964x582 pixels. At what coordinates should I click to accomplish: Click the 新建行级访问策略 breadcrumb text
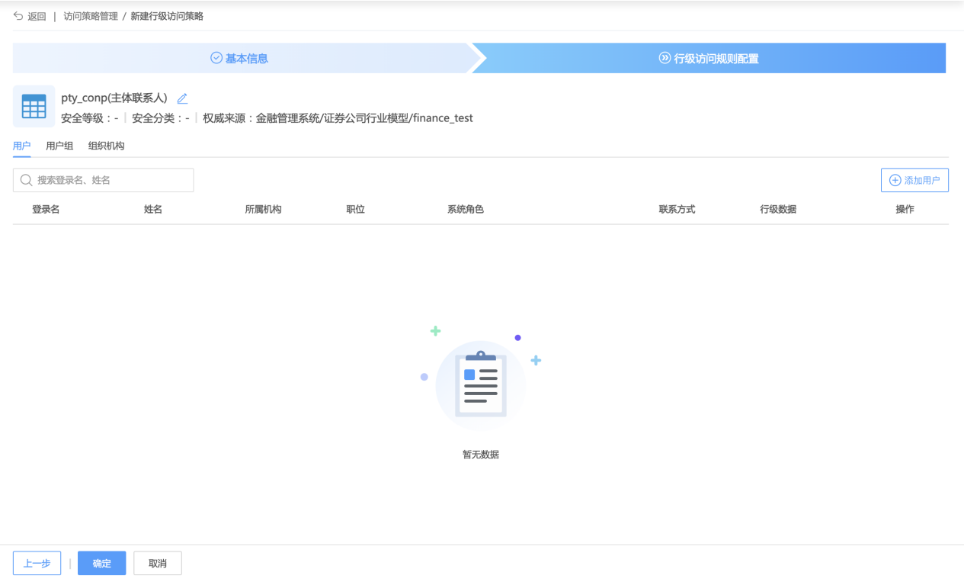pos(168,16)
